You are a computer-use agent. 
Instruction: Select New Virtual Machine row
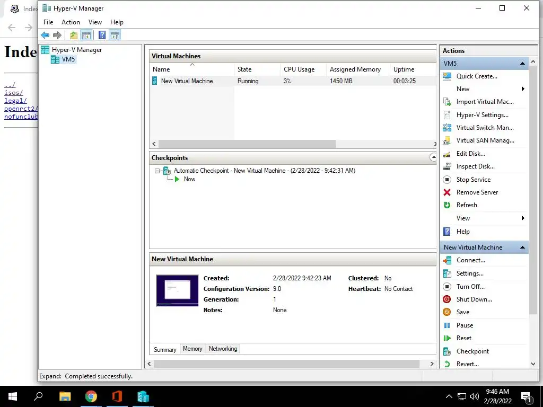coord(293,81)
